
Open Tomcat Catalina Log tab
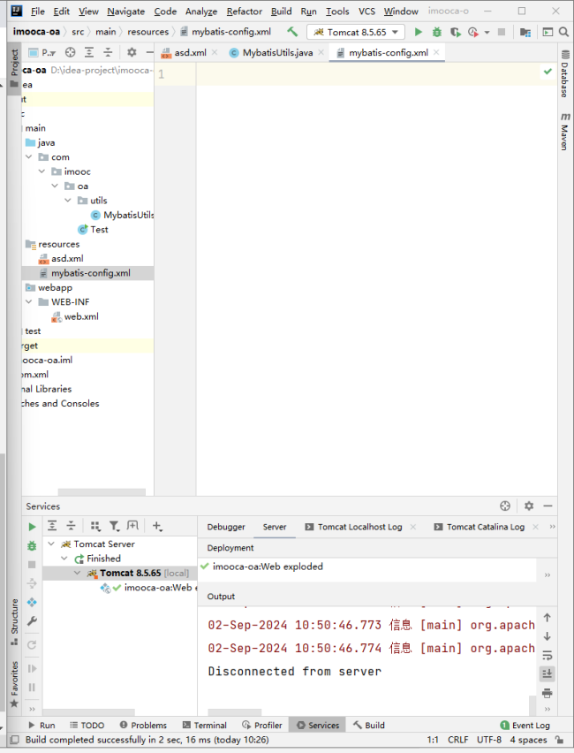point(485,527)
